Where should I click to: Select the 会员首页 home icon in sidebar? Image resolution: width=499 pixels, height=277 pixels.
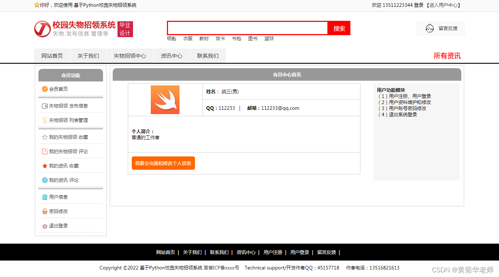(45, 89)
